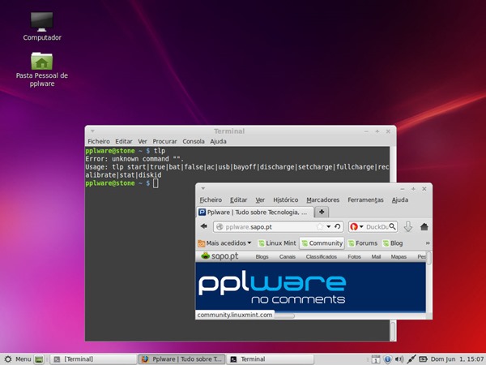Select the Pplware browser tab
Image resolution: width=486 pixels, height=365 pixels.
255,213
